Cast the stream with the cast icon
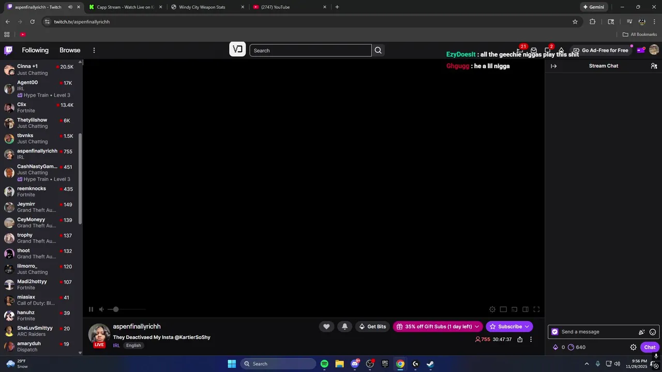 tap(514, 309)
